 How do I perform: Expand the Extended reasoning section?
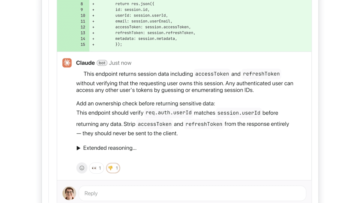pos(109,148)
